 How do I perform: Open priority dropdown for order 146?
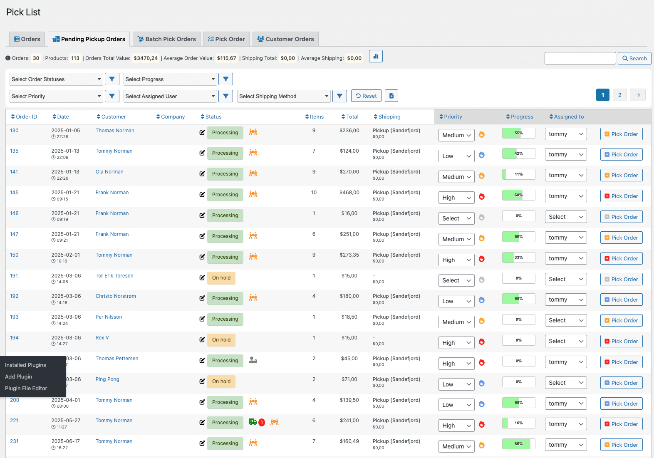(x=456, y=218)
